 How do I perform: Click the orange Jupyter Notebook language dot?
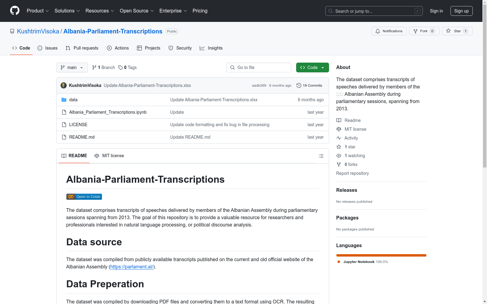pyautogui.click(x=339, y=262)
